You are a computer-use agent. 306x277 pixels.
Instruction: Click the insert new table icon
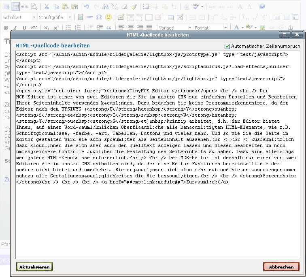(170, 17)
